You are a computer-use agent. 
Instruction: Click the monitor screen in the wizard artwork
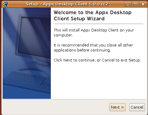[34, 37]
